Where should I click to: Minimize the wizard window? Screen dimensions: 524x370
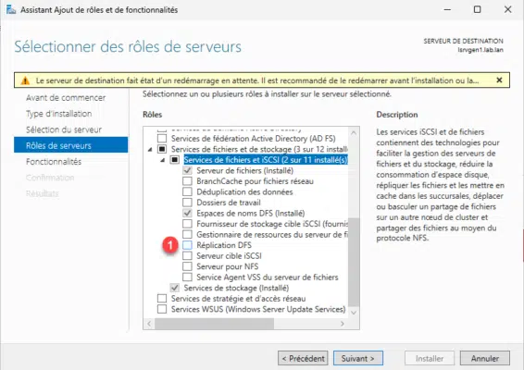(447, 9)
